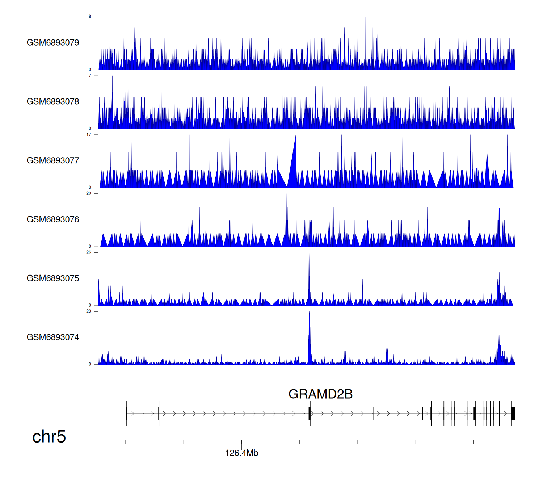Click the y-axis maximum value 26
The height and width of the screenshot is (478, 543).
(x=89, y=252)
